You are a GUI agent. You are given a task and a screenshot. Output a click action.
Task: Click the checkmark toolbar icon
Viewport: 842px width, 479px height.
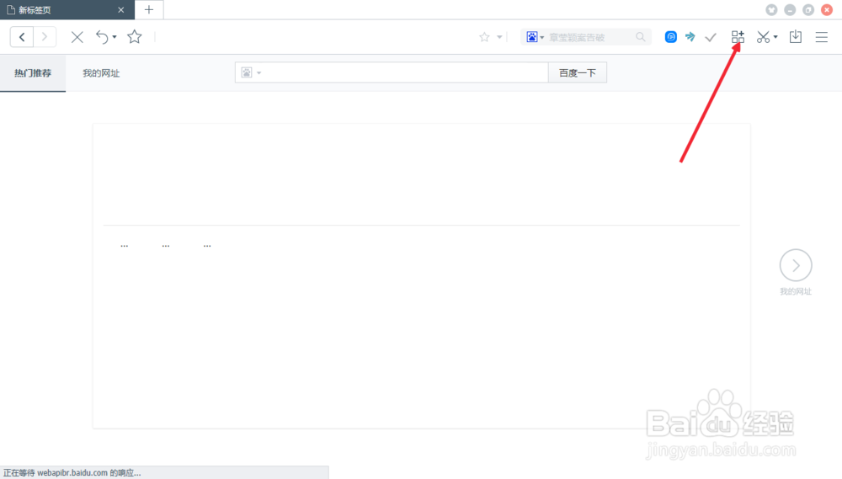(x=711, y=37)
